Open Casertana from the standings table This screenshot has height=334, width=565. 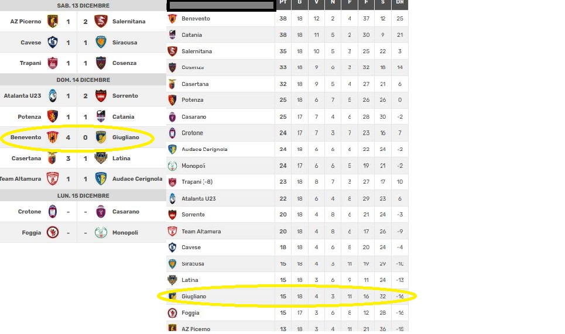(x=195, y=84)
